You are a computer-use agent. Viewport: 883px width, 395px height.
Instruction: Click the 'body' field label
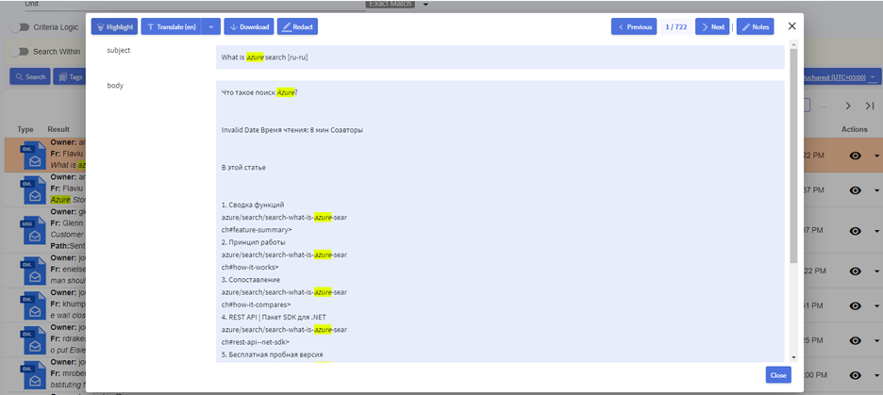(x=115, y=86)
